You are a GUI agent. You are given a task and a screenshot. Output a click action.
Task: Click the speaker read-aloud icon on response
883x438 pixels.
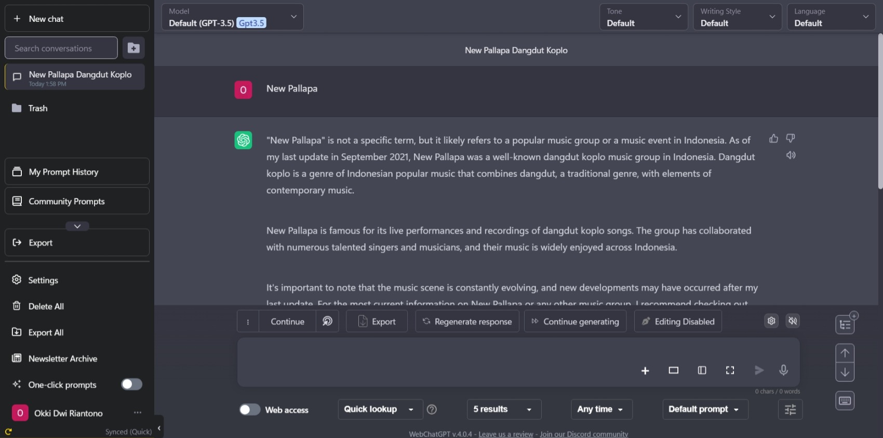click(791, 155)
